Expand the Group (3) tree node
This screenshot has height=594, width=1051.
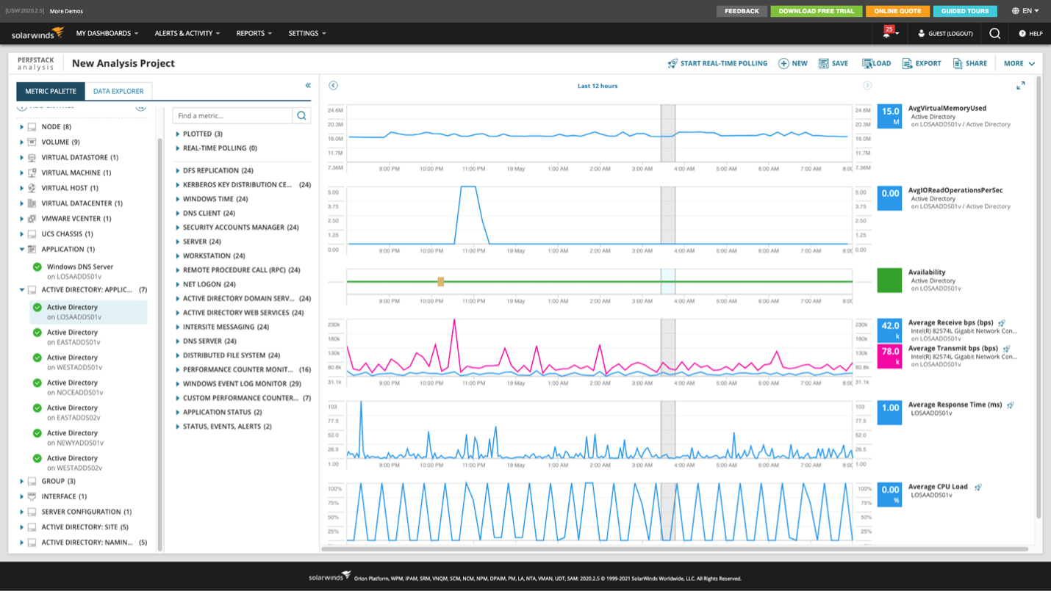pyautogui.click(x=21, y=482)
